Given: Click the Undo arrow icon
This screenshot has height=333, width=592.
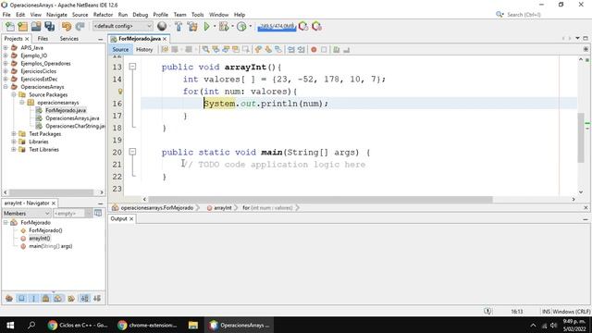Looking at the screenshot, I should coord(67,27).
